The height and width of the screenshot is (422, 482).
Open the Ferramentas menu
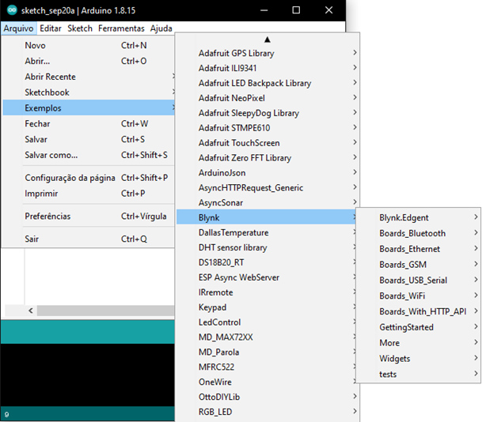[x=121, y=28]
